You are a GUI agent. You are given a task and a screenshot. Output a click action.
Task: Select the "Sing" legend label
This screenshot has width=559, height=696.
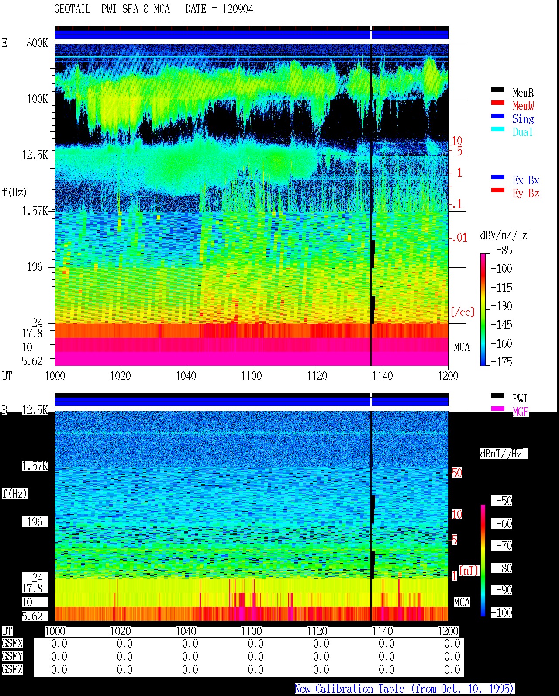(x=523, y=119)
